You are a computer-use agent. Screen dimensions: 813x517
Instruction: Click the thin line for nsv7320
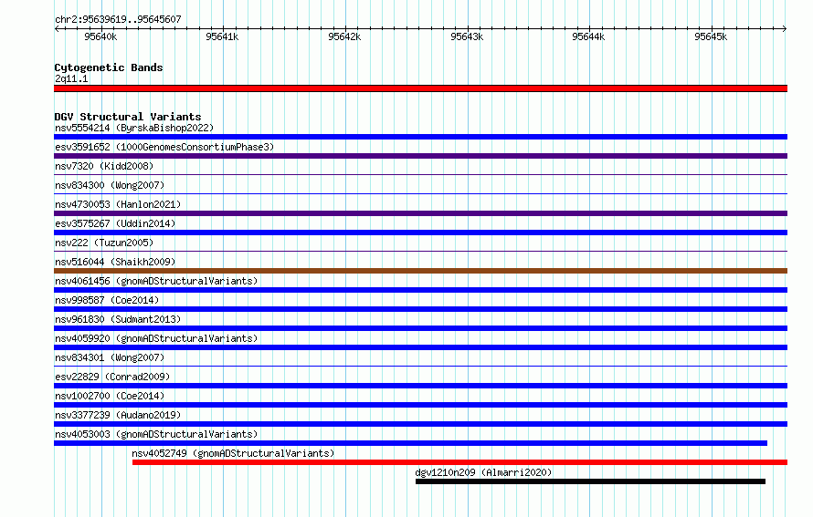coord(420,174)
